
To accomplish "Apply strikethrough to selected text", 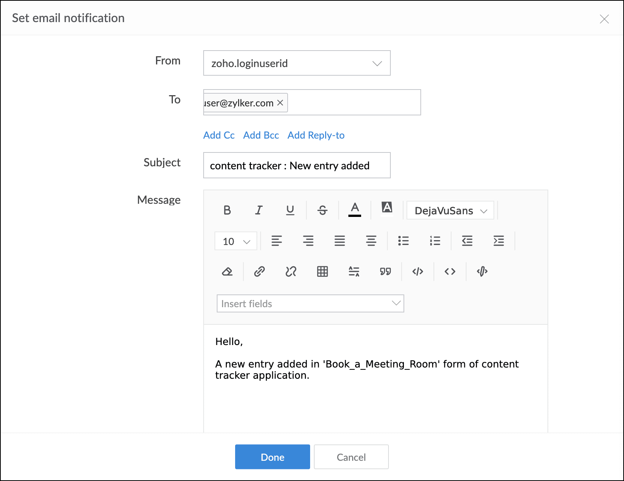I will pyautogui.click(x=322, y=210).
